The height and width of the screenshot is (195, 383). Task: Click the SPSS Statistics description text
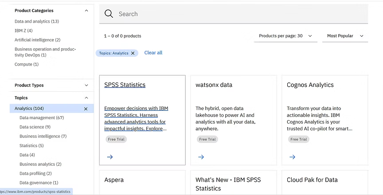click(x=136, y=118)
